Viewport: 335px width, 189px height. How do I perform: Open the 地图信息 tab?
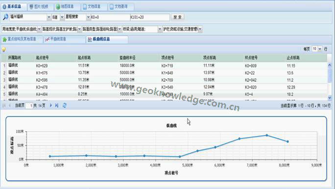(67, 7)
